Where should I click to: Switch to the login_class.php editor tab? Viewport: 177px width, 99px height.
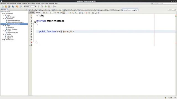click(45, 10)
